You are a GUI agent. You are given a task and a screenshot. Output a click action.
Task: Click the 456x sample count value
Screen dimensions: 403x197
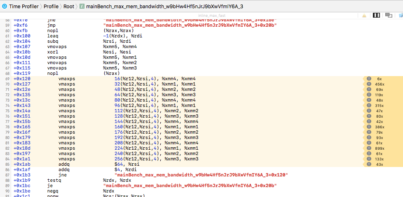pyautogui.click(x=380, y=84)
